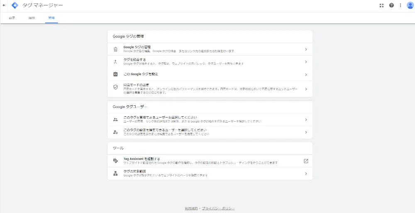415x213 pixels.
Task: Click the merge icon beside タグを結合する
Action: [115, 62]
